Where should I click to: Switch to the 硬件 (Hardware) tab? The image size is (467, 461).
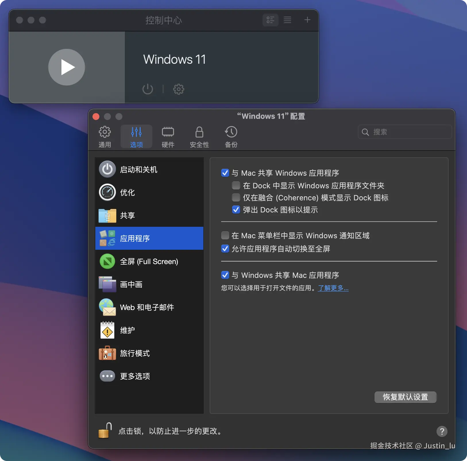(168, 137)
